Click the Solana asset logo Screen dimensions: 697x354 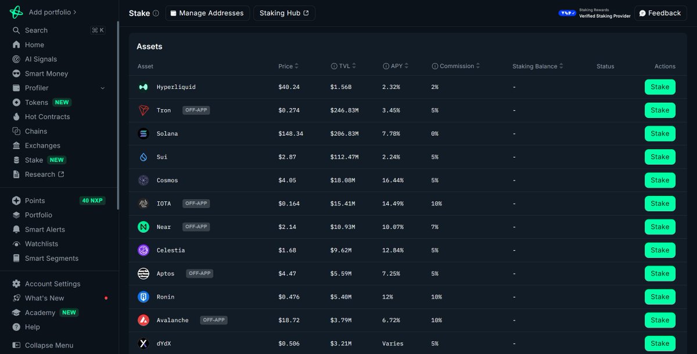click(143, 133)
